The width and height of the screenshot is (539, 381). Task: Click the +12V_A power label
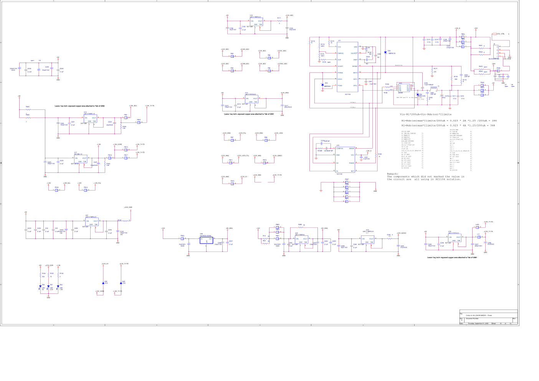click(457, 28)
